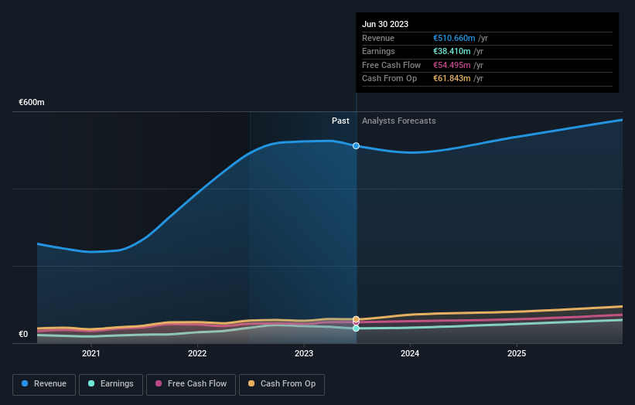Click the Past label on chart
635x405 pixels.
click(340, 121)
